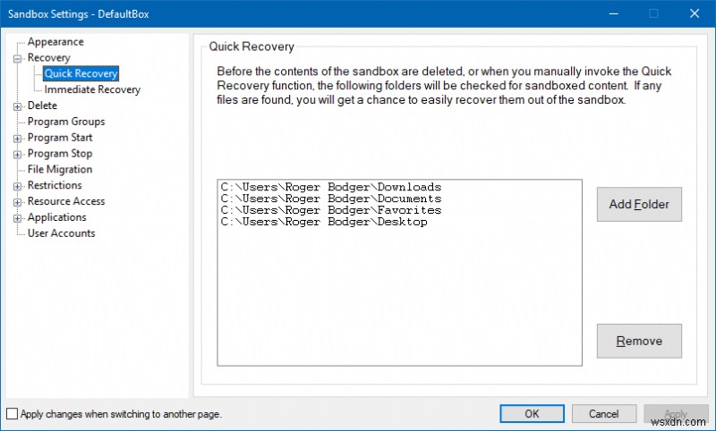716x431 pixels.
Task: Expand the Restrictions tree node
Action: [17, 187]
